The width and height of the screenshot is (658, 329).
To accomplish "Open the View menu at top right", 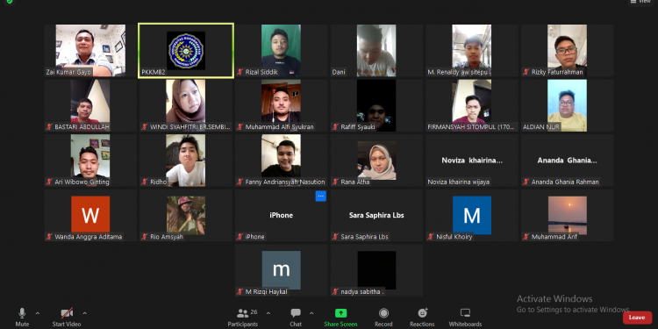I will pyautogui.click(x=640, y=2).
